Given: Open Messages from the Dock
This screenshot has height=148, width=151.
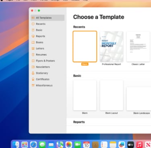Looking at the screenshot, I should coord(42,145).
